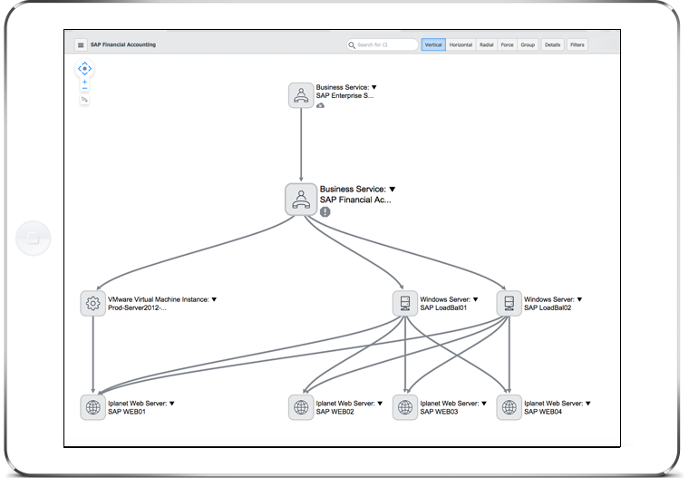
Task: Switch to Force layout
Action: tap(507, 44)
